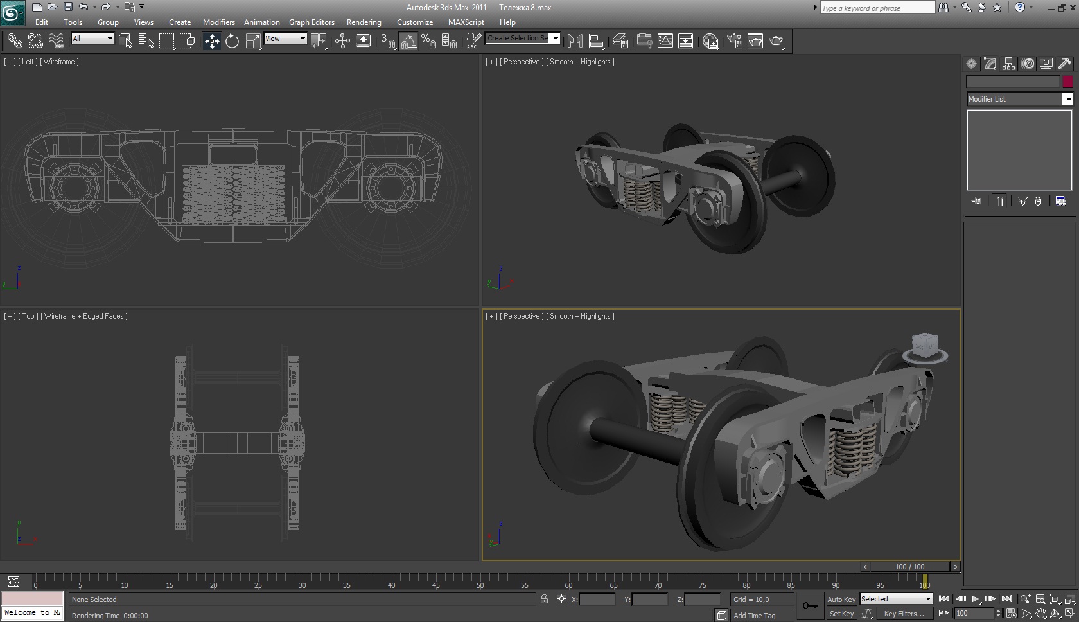
Task: Toggle the Angle Snap button
Action: [408, 41]
